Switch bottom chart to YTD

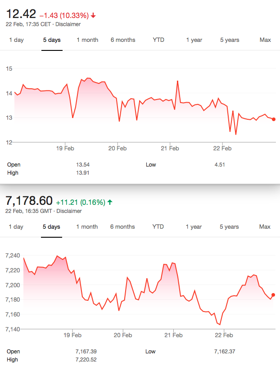pos(158,227)
